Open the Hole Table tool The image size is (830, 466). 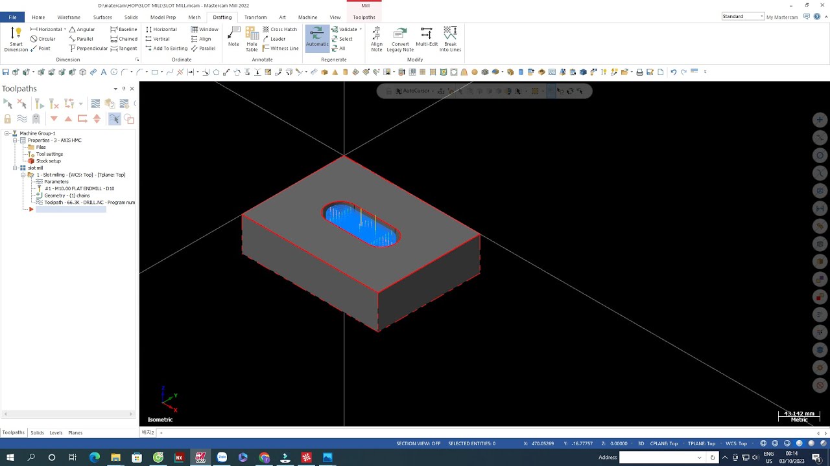252,39
